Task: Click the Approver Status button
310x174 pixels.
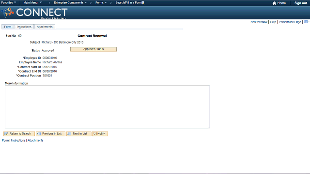Action: click(93, 49)
